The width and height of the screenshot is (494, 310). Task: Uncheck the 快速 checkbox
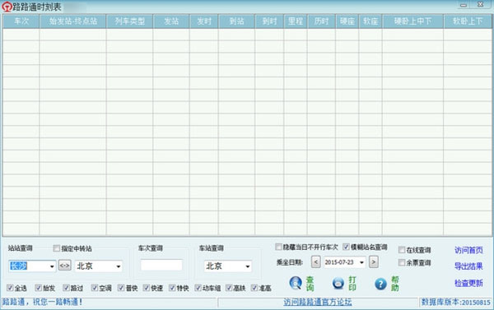point(147,288)
